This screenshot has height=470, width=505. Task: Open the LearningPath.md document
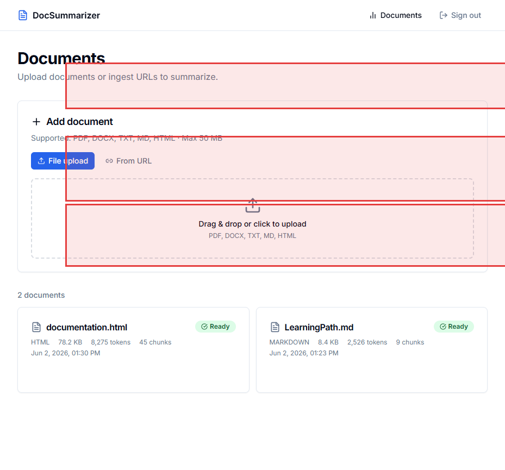[x=319, y=327]
